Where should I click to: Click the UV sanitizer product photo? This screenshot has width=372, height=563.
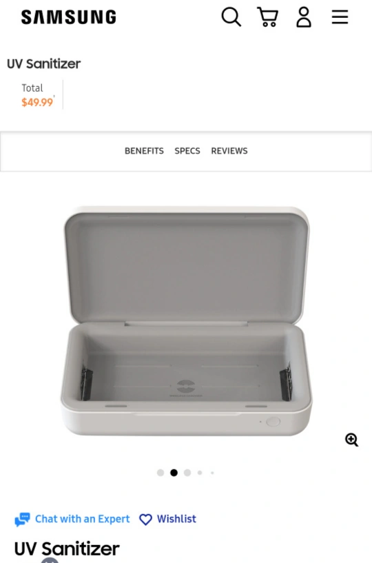click(186, 321)
